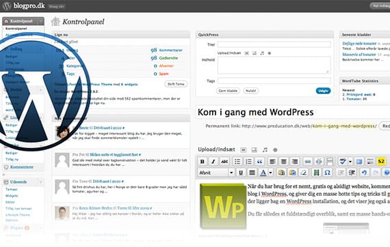Viewport: 390px width, 247px height.
Task: Click the QuickPress Tags input field
Action: 274,81
